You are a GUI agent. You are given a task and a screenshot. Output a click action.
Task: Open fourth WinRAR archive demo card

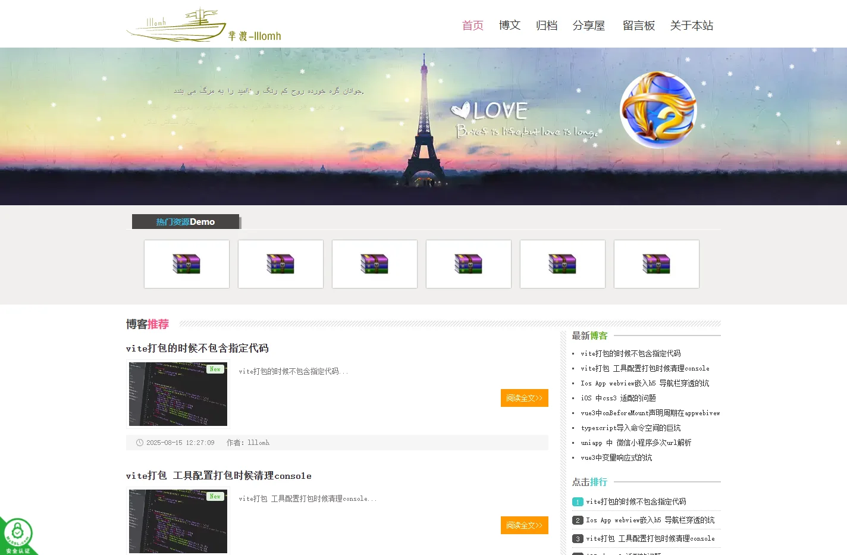pos(469,264)
